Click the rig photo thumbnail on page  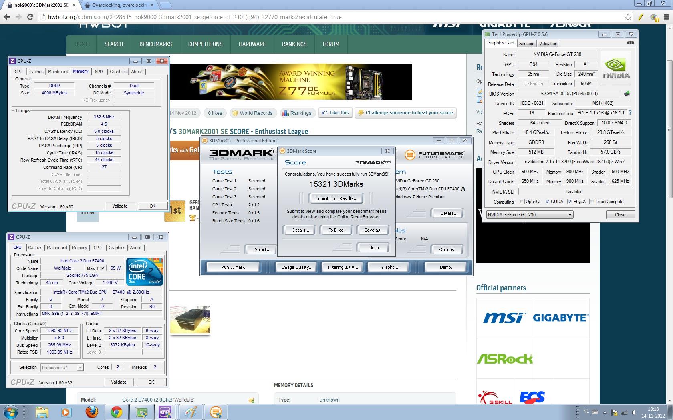coord(190,320)
